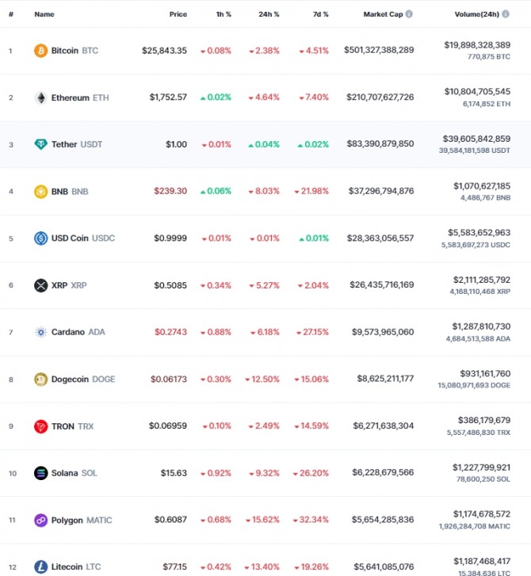531x576 pixels.
Task: Open the Market Cap info tooltip icon
Action: 409,14
